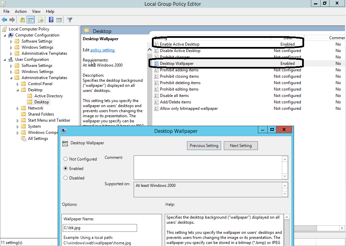Screen dimensions: 346x246
Task: Select the Disabled radio button
Action: pyautogui.click(x=65, y=178)
